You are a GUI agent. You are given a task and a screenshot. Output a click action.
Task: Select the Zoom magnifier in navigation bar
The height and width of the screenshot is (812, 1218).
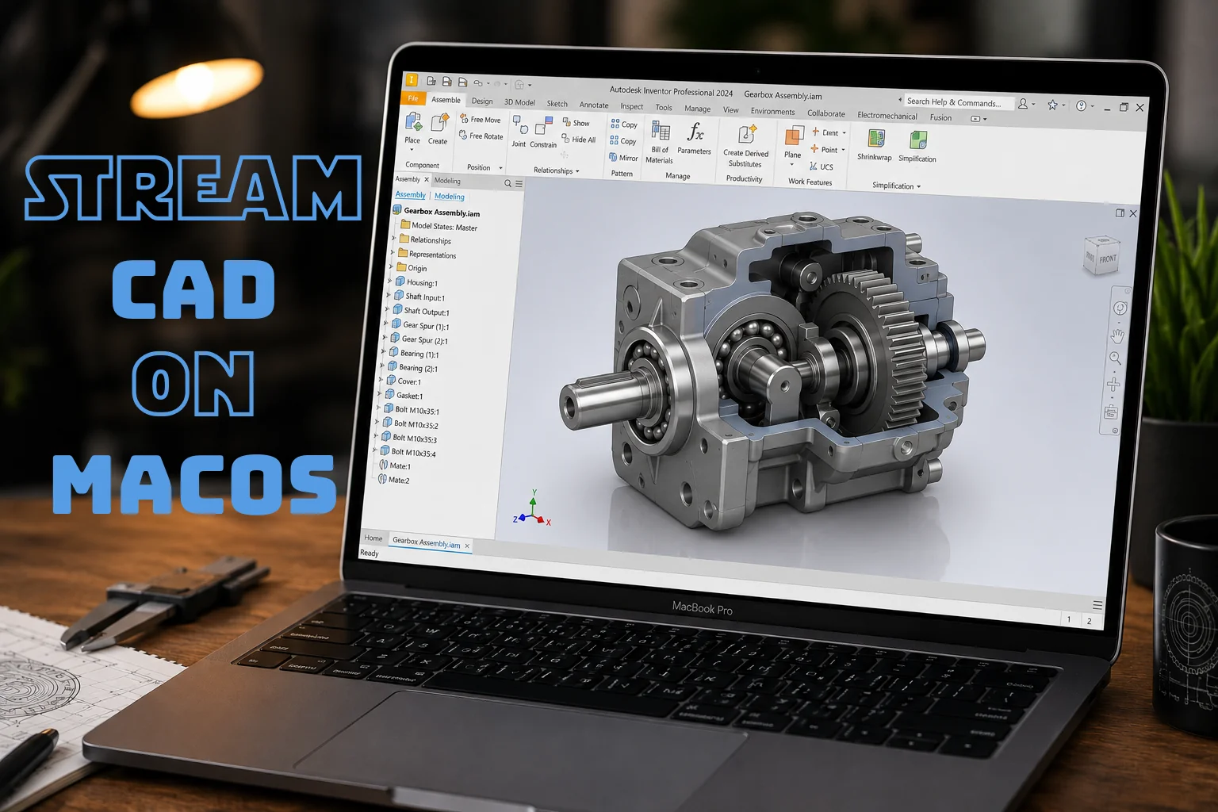point(1115,358)
